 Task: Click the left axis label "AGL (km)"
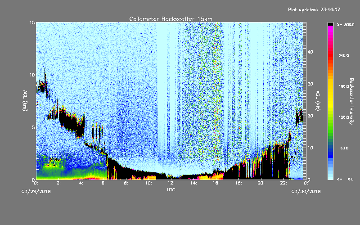(x=25, y=101)
